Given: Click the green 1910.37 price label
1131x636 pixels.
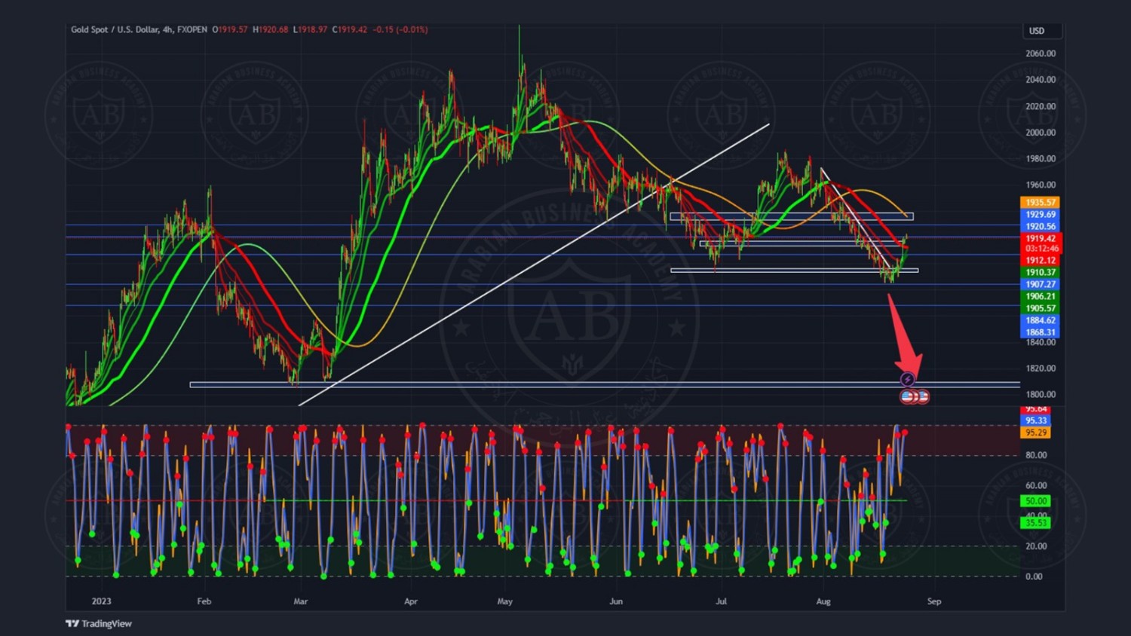Looking at the screenshot, I should (1040, 272).
